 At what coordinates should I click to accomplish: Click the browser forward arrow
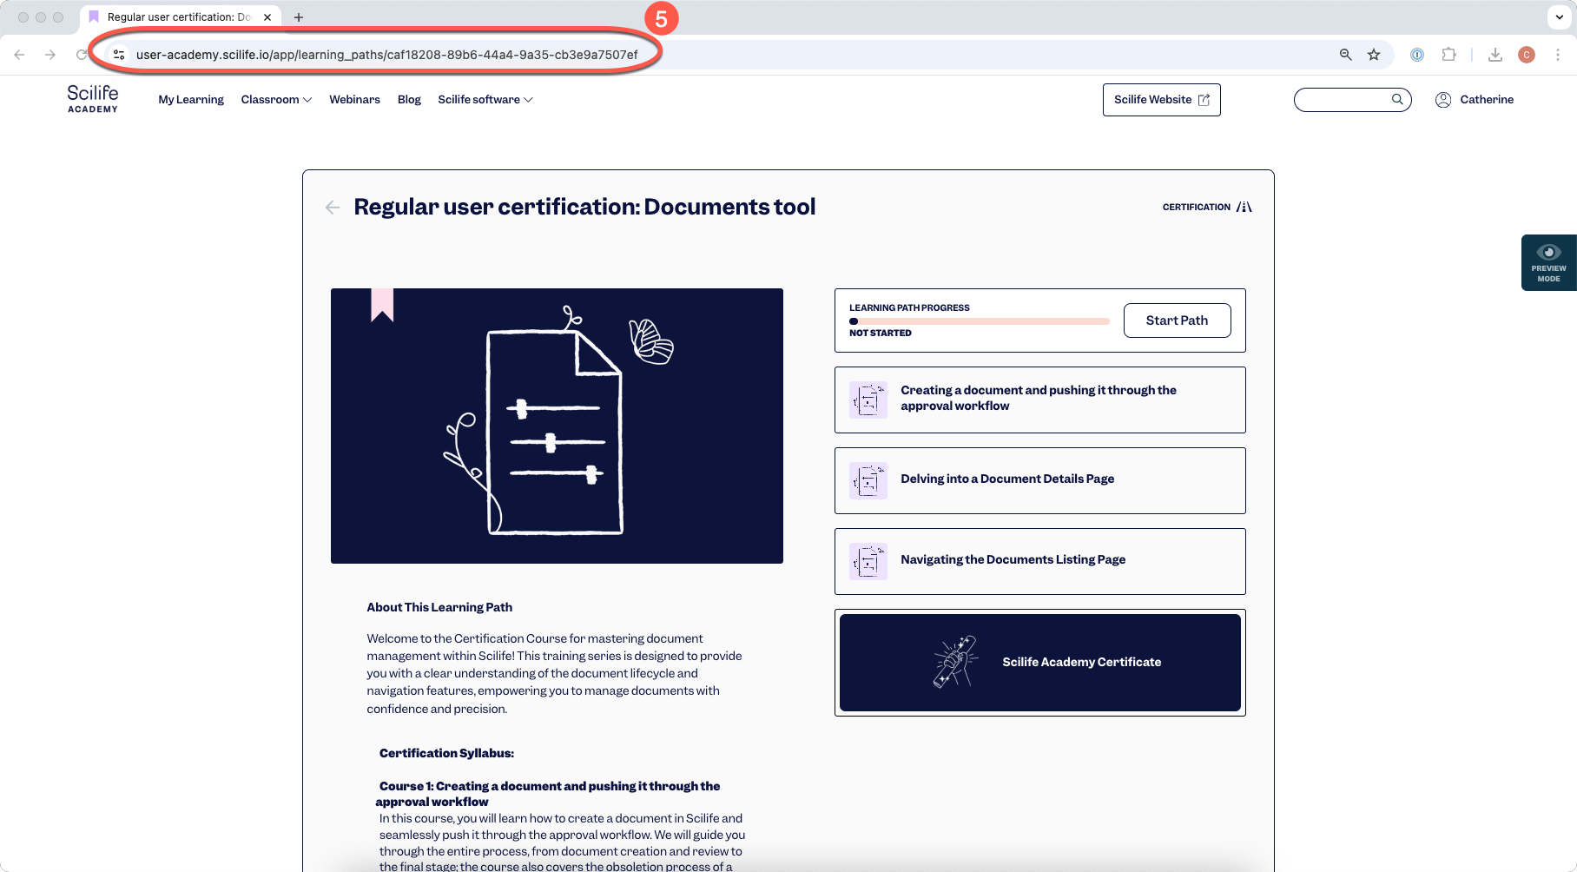point(50,55)
